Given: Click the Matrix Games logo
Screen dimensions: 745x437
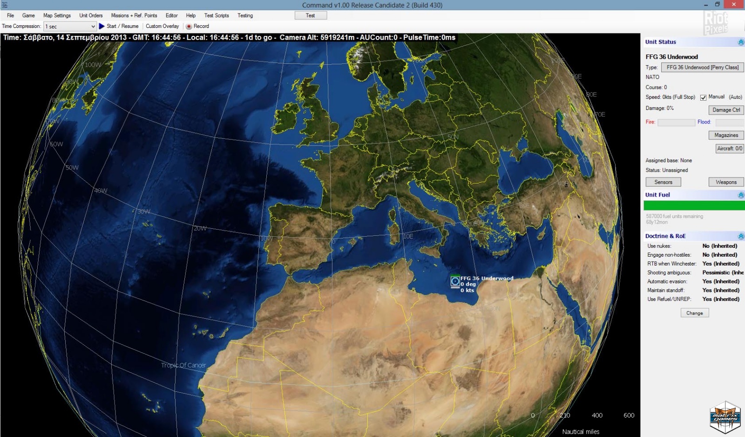Looking at the screenshot, I should [x=725, y=417].
